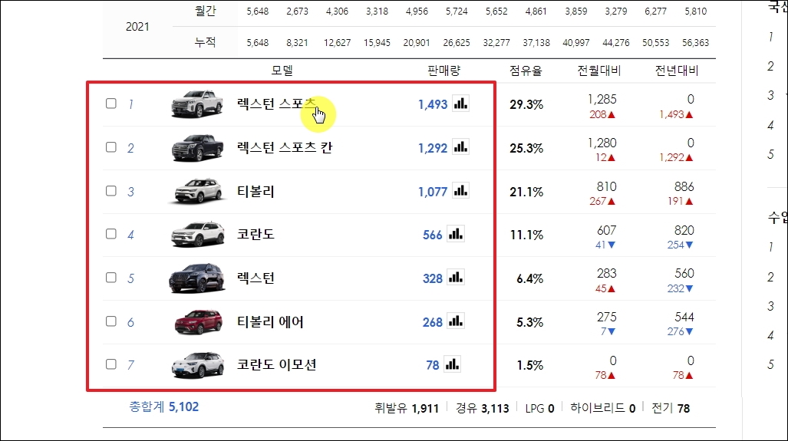Viewport: 788px width, 441px height.
Task: Click the 전기 78 fuel total
Action: [x=671, y=408]
